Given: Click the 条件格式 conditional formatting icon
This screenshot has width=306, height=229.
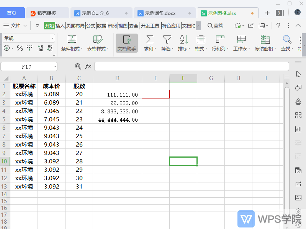Looking at the screenshot, I should [x=72, y=39].
